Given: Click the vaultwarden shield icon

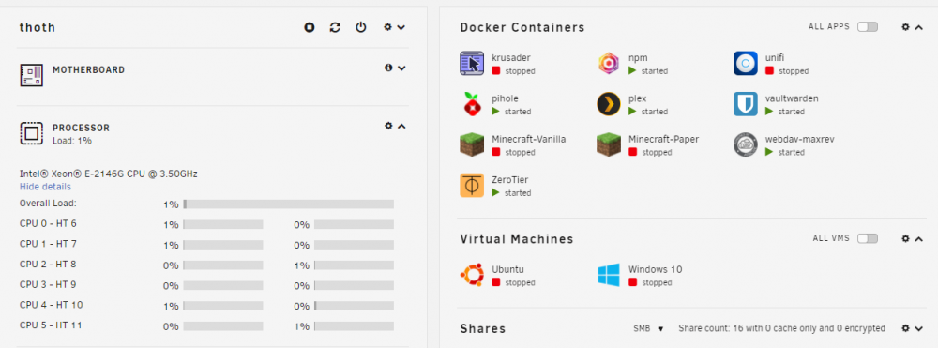Looking at the screenshot, I should (x=745, y=104).
